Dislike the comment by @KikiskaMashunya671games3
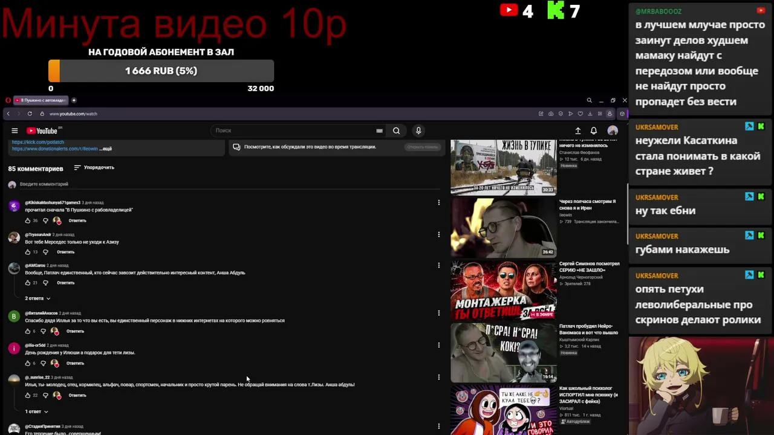This screenshot has width=774, height=435. click(45, 221)
